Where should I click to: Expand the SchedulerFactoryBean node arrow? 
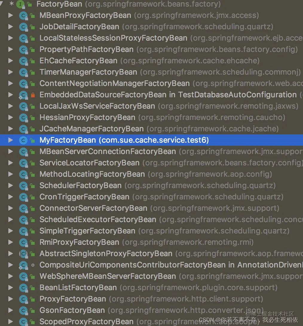[x=11, y=185]
